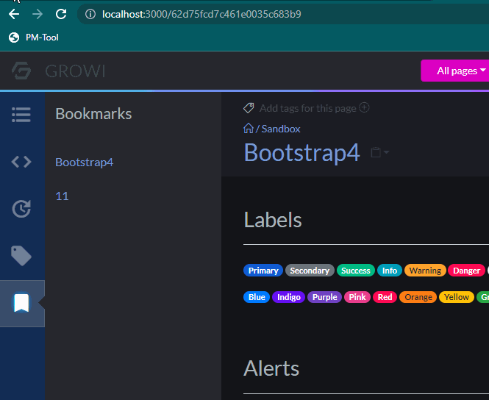Click the add tags plus icon
Viewport: 489px width, 400px height.
[x=364, y=107]
